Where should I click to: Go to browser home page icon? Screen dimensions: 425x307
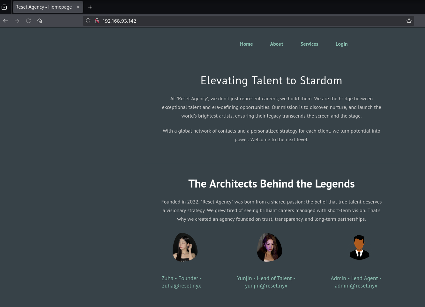pyautogui.click(x=40, y=21)
